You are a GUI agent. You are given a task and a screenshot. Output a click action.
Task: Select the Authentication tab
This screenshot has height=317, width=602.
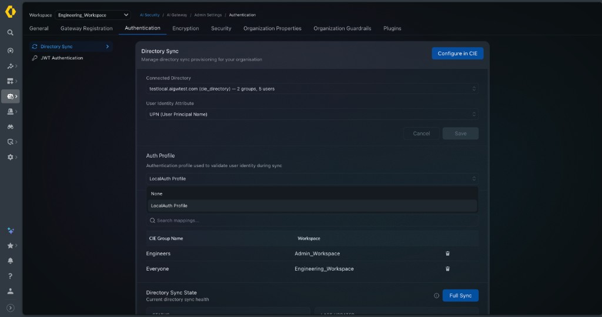[x=142, y=28]
